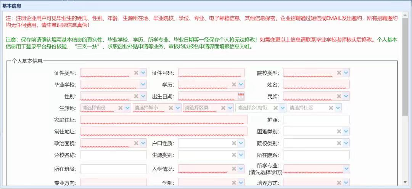412x189 pixels.
Task: Clear the 学历 field using X icon
Action: coord(234,84)
